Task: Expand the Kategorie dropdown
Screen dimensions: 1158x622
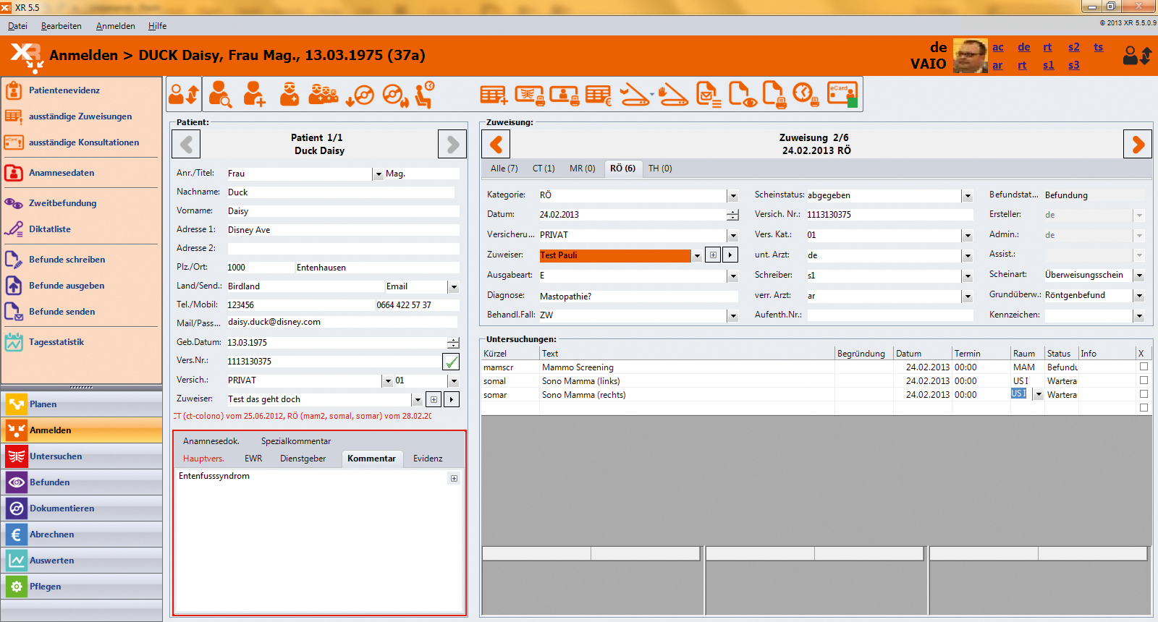Action: (x=732, y=196)
